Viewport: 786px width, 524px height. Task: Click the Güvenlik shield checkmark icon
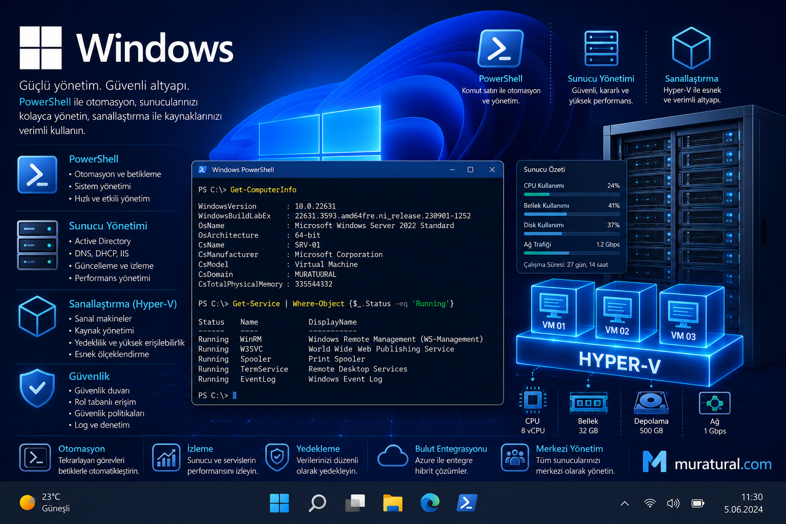click(x=37, y=388)
